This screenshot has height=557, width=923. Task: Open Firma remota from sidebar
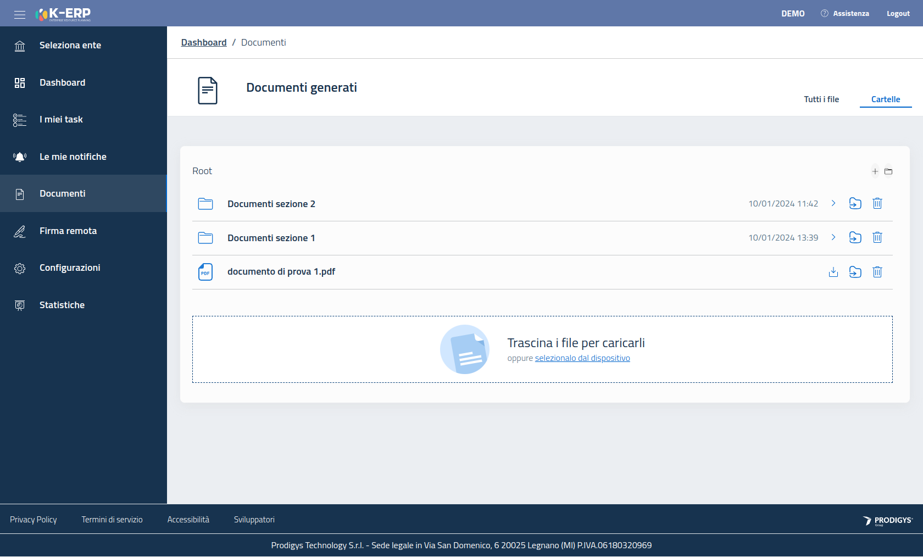pos(68,231)
